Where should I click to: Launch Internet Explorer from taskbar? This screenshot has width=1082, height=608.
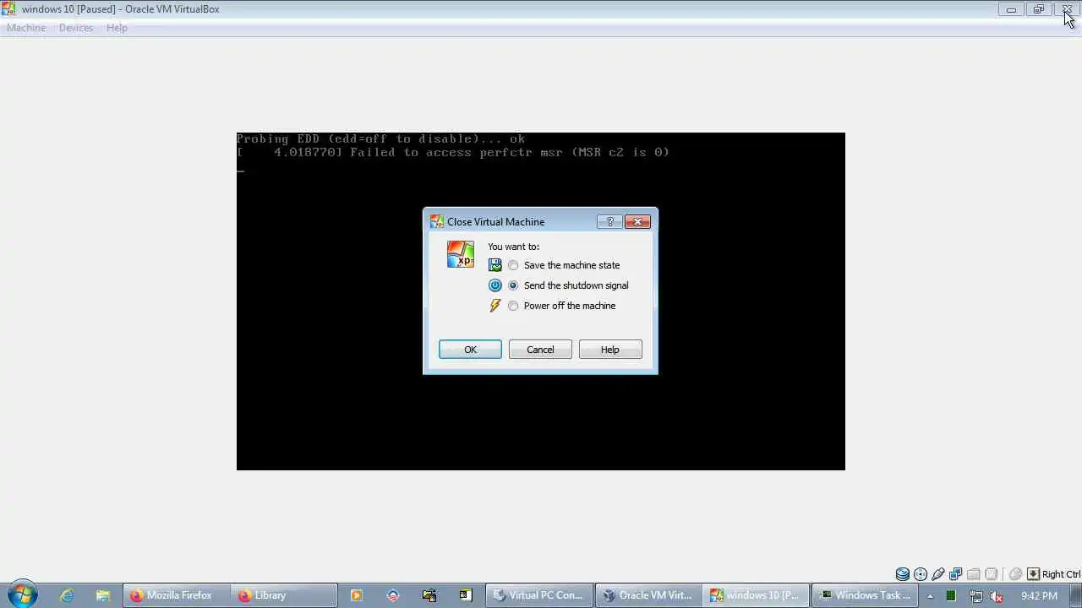point(67,595)
